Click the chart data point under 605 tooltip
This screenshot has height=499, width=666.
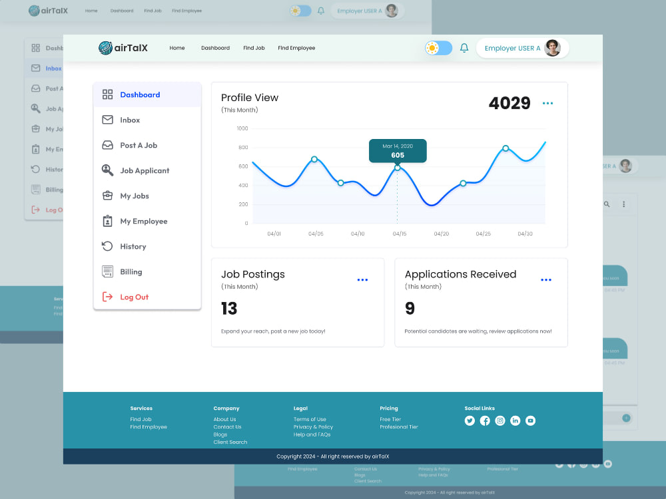point(398,168)
